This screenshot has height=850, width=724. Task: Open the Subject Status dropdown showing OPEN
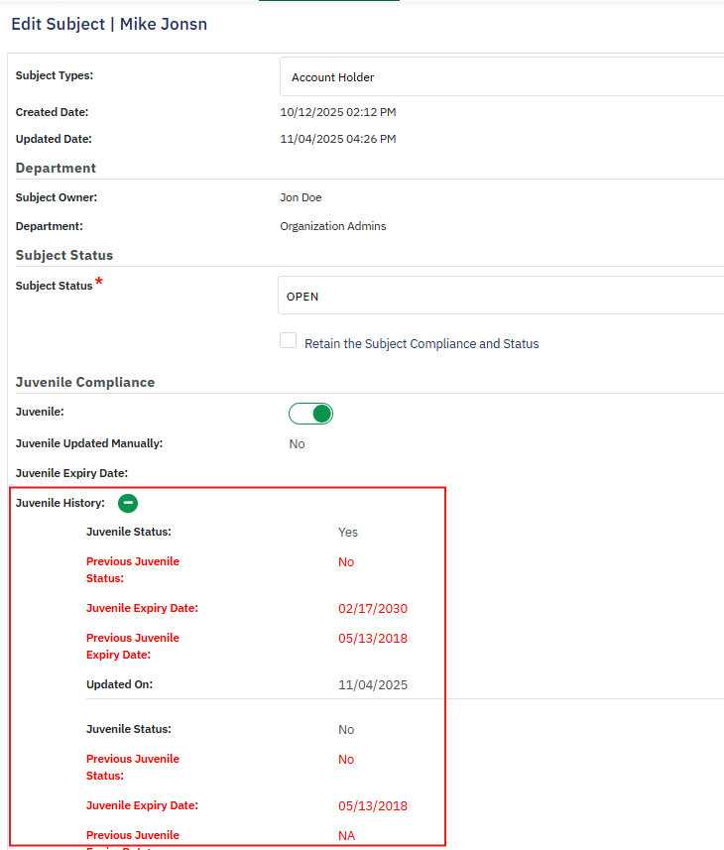click(501, 296)
